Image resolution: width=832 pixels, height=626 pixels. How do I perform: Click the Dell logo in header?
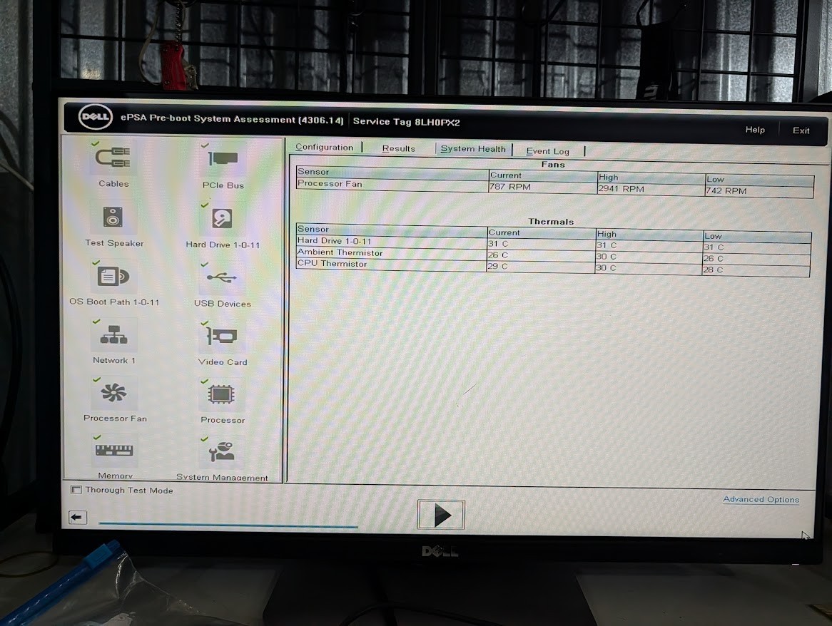pyautogui.click(x=96, y=117)
